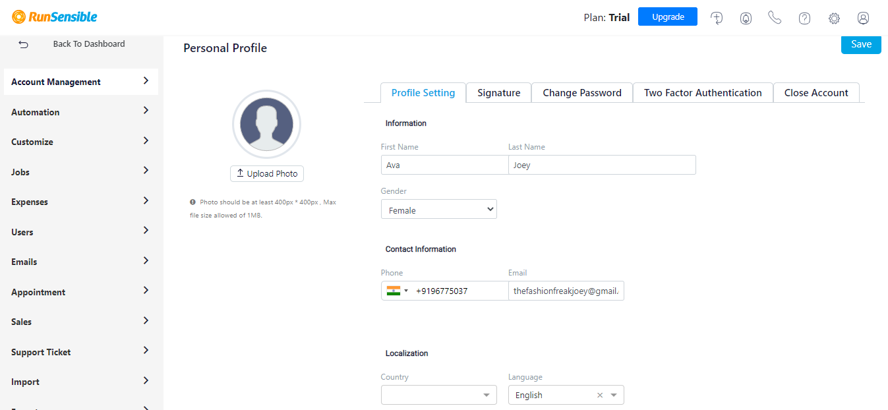The image size is (888, 410).
Task: Click the Last Name field
Action: [602, 165]
